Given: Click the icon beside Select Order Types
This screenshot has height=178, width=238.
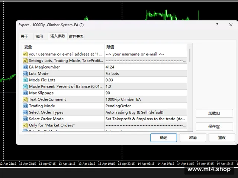Looking at the screenshot, I should pyautogui.click(x=25, y=112).
